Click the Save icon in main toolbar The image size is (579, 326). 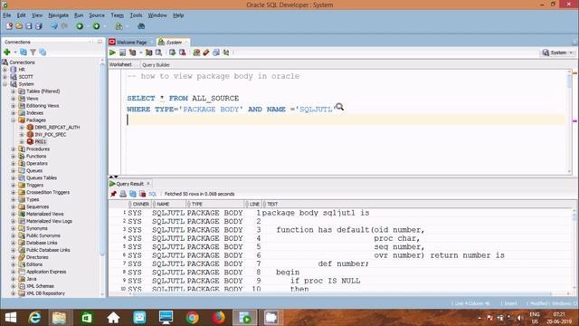[28, 26]
